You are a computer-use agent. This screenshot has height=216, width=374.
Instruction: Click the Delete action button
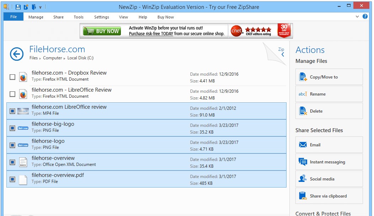pos(329,111)
